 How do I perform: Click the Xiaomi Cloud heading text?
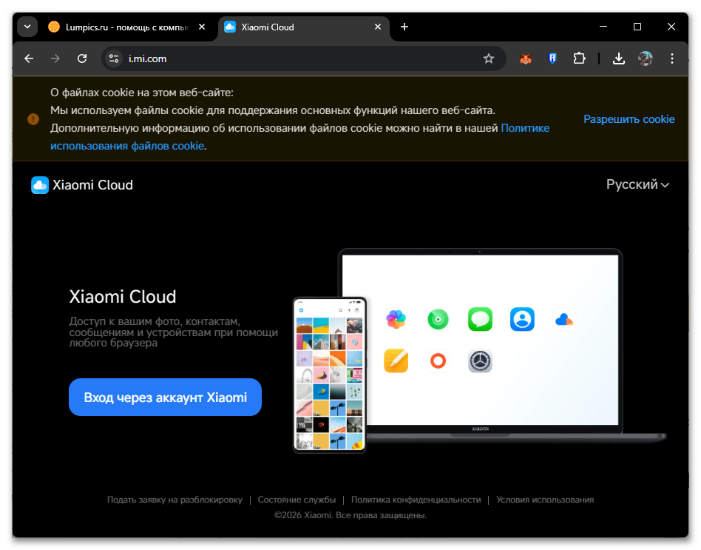(123, 297)
